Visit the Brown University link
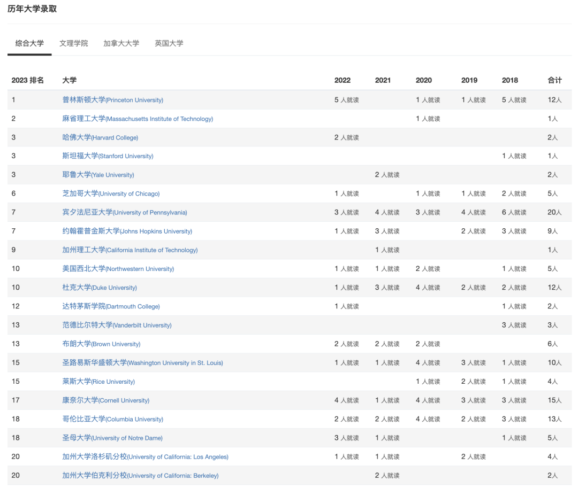Viewport: 578px width, 488px height. coord(101,344)
